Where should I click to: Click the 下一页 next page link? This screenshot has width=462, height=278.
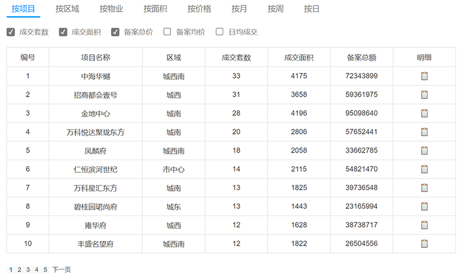[x=62, y=270]
